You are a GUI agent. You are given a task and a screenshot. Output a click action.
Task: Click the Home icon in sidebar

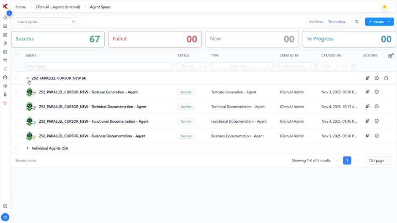click(x=5, y=26)
